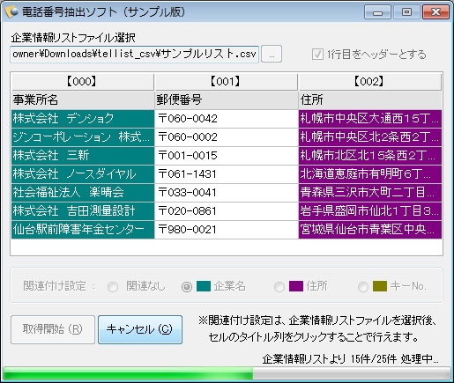Viewport: 454px width, 383px height.
Task: Toggle 1行目をヘッダーとする checkbox
Action: 317,55
